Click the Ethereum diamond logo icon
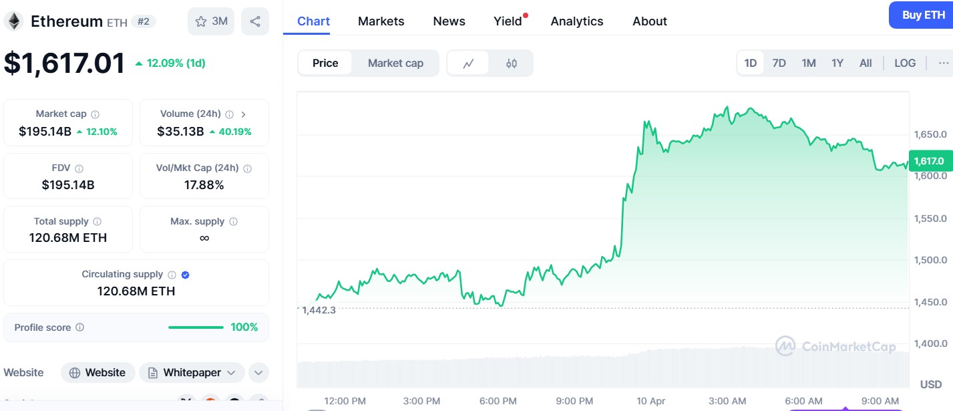Screen dimensions: 953x411 (x=13, y=21)
